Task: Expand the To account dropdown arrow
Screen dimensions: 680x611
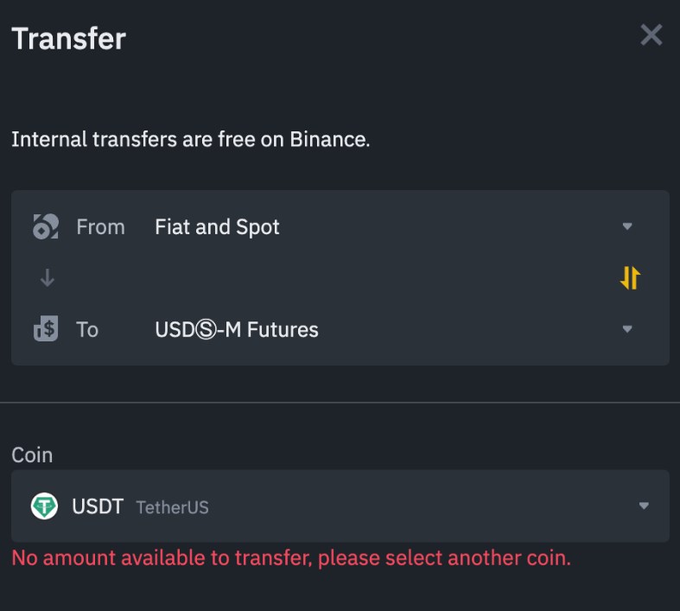Action: coord(627,329)
